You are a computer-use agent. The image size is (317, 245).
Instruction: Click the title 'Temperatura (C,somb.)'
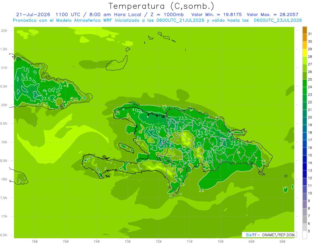[x=161, y=6]
